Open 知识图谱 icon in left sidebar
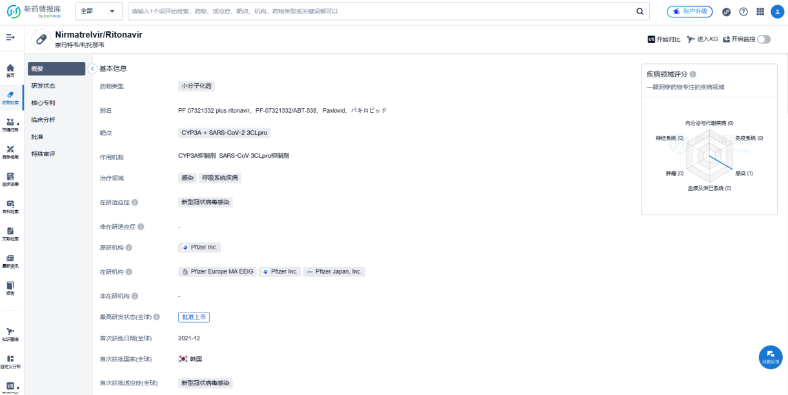Image resolution: width=788 pixels, height=395 pixels. [10, 332]
